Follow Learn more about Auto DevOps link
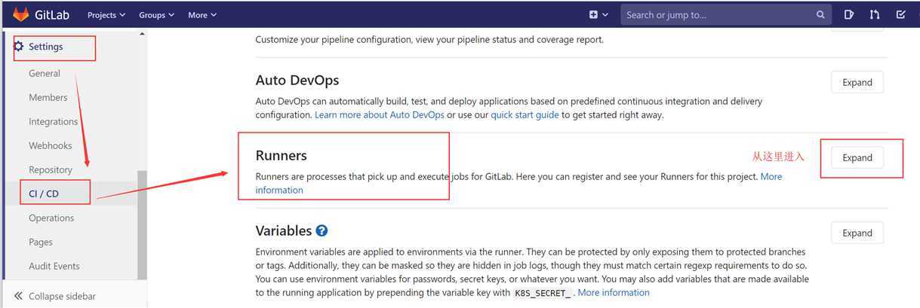The width and height of the screenshot is (920, 308). coord(379,115)
